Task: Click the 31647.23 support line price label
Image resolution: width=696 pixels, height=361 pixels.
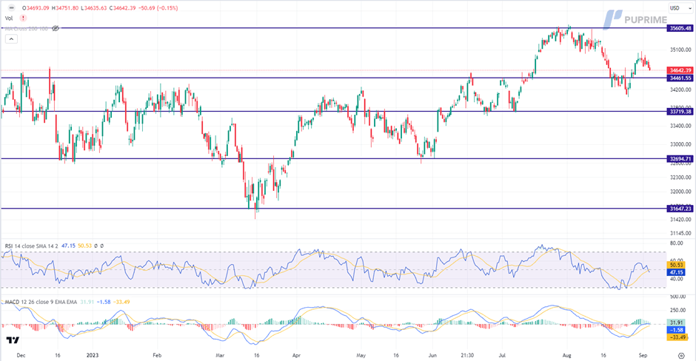Action: [680, 209]
